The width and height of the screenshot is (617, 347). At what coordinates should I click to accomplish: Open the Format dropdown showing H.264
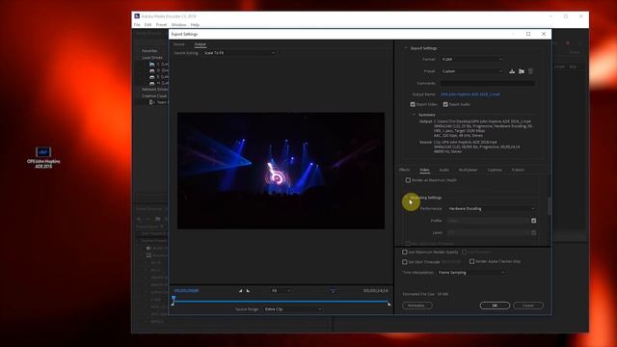point(471,59)
